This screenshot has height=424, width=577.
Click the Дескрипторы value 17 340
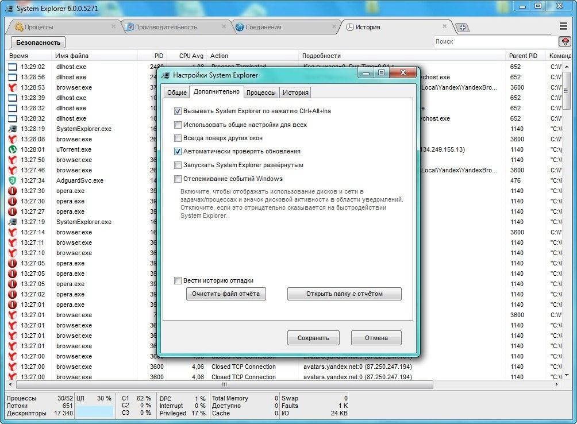(64, 413)
